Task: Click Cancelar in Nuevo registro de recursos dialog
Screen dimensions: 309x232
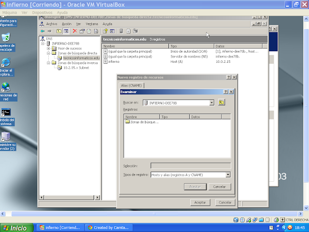Action: 225,203
